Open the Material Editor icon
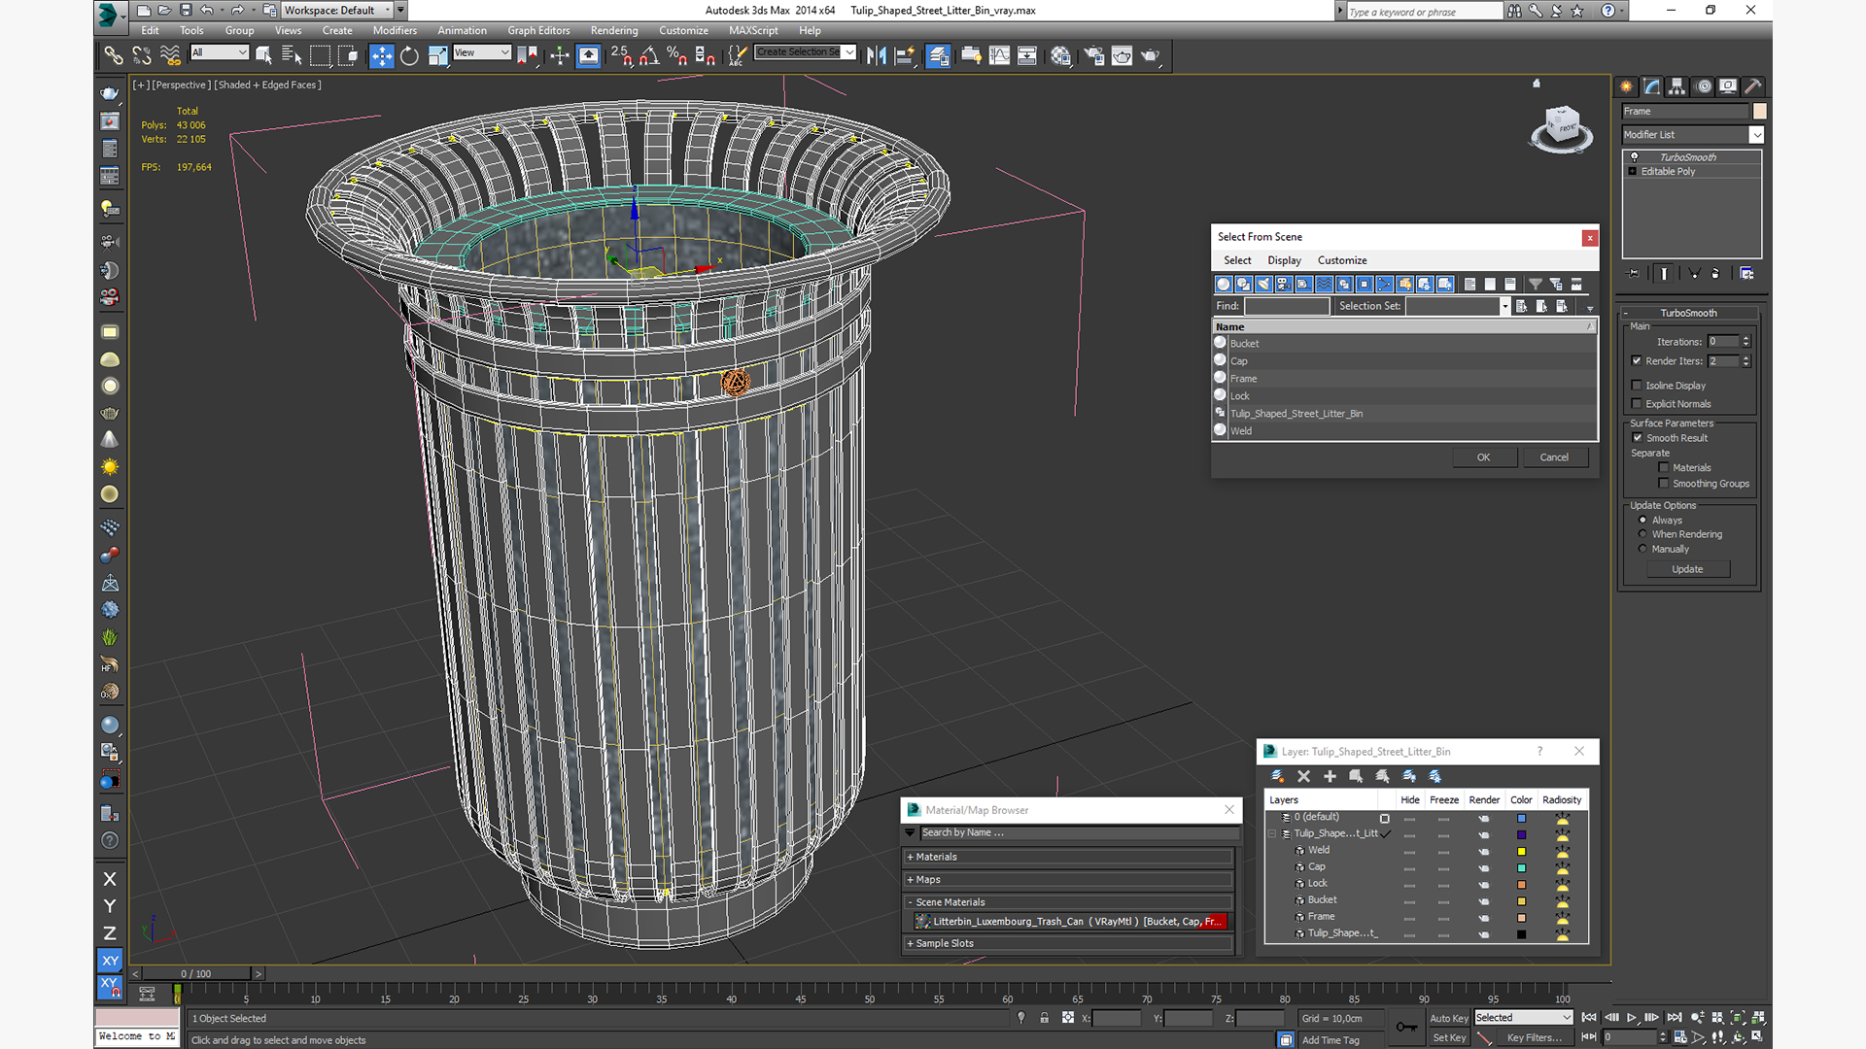 click(1060, 55)
